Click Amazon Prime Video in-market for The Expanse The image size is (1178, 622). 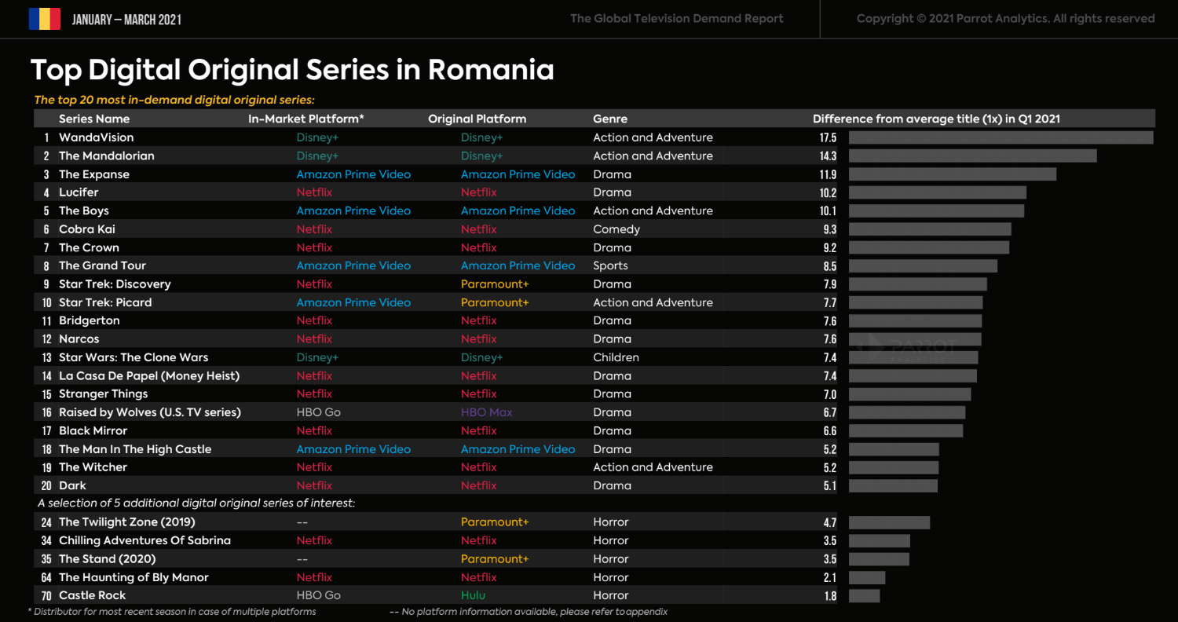pos(353,174)
